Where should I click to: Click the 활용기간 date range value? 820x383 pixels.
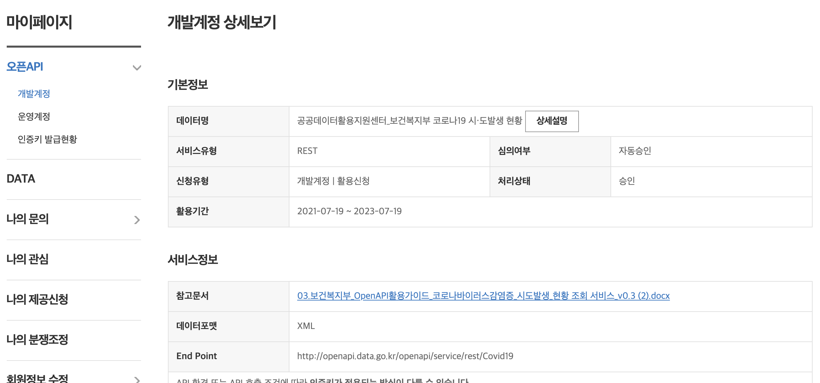pyautogui.click(x=349, y=211)
